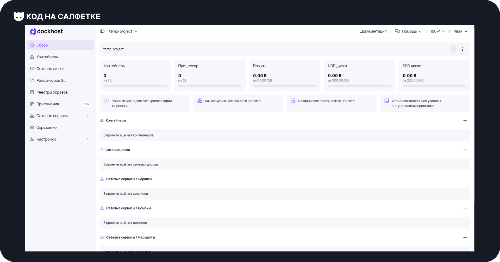Open the guide on creating network disk

click(332, 103)
